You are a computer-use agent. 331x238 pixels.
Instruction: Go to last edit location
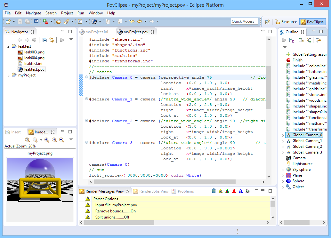[x=132, y=21]
